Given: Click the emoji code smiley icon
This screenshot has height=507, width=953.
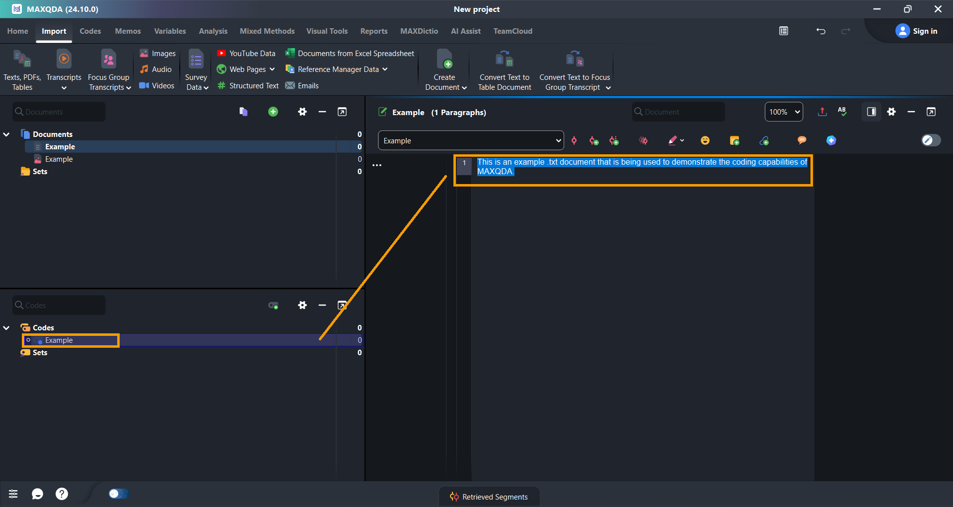Looking at the screenshot, I should pos(705,141).
